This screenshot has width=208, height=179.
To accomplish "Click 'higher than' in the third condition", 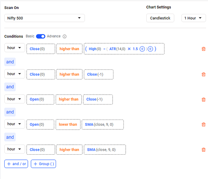I will point(69,99).
